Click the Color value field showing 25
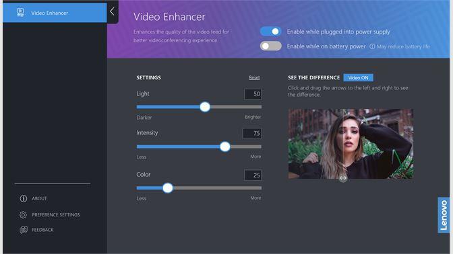 click(x=253, y=175)
